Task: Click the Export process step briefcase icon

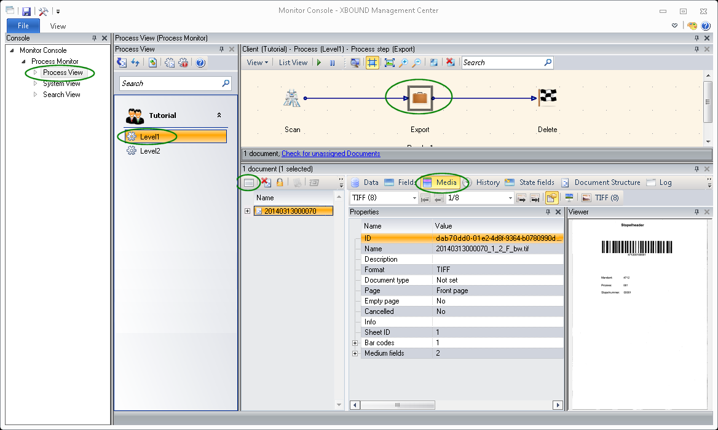Action: click(419, 98)
